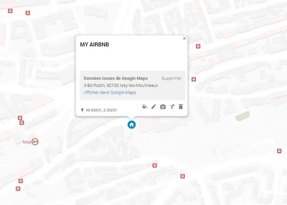This screenshot has width=287, height=205.
Task: Select the Issy RER station icon
Action: click(35, 142)
